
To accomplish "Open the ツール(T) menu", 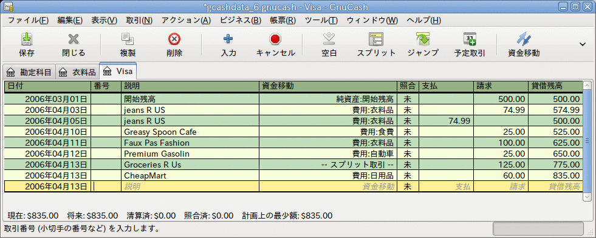I will 321,21.
